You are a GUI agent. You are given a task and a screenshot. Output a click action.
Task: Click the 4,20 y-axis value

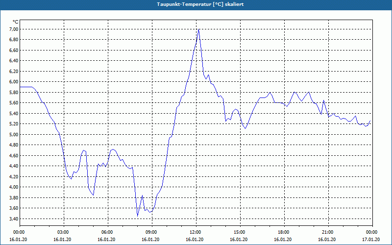click(x=15, y=177)
